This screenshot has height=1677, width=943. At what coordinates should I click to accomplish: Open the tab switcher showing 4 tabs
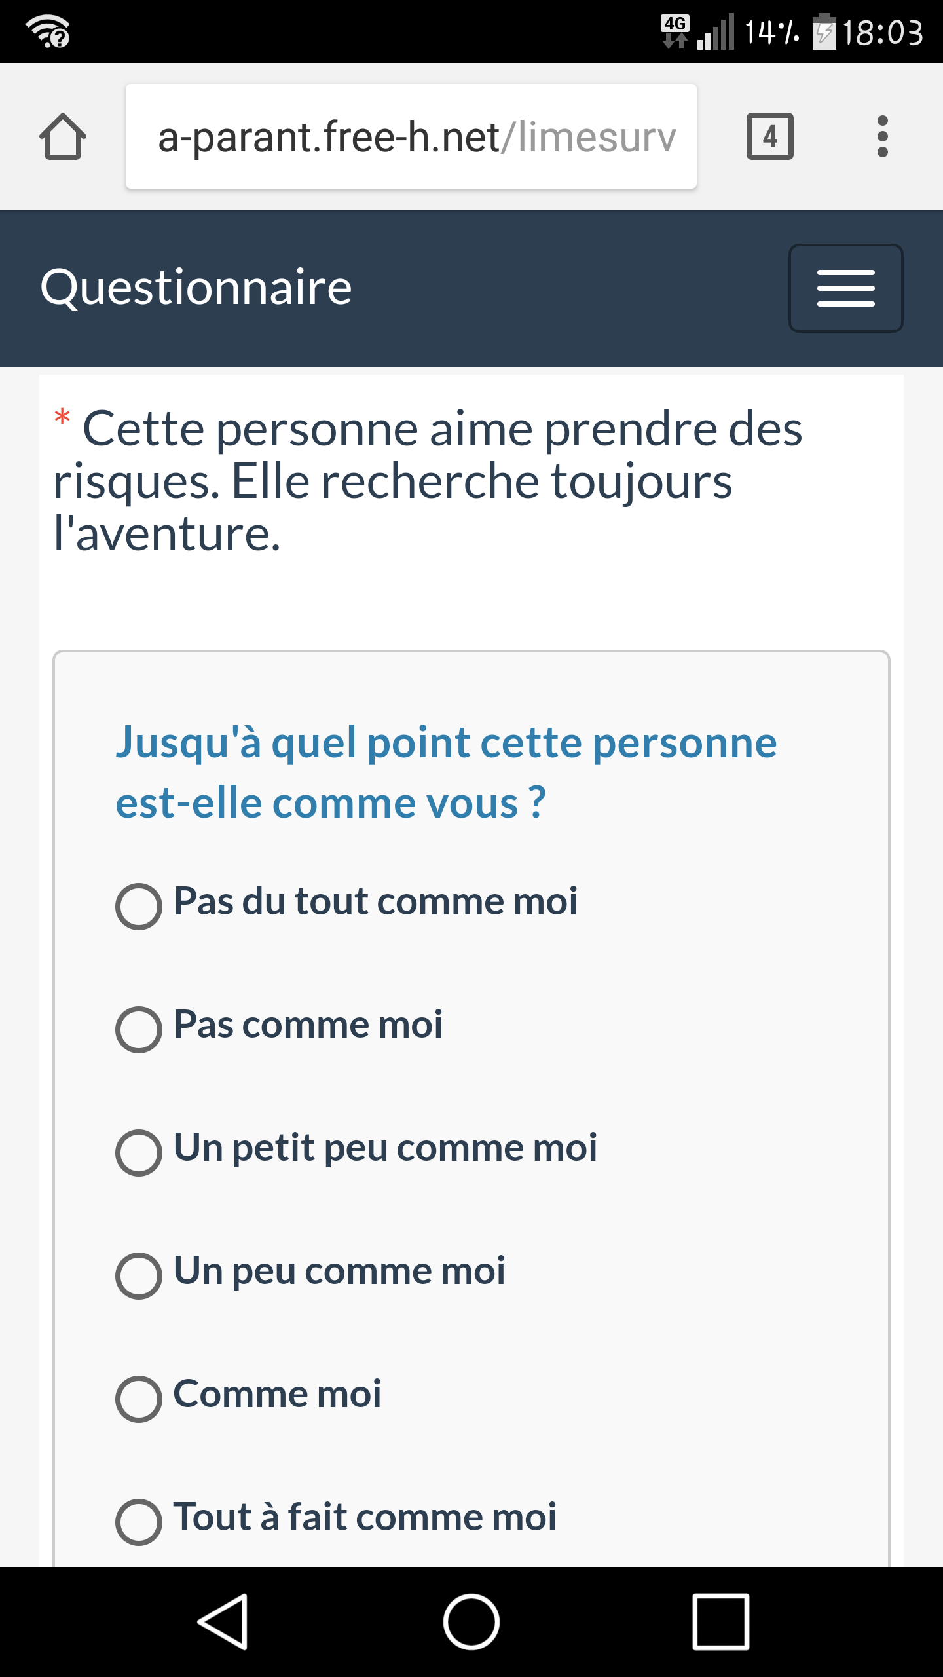(x=769, y=136)
